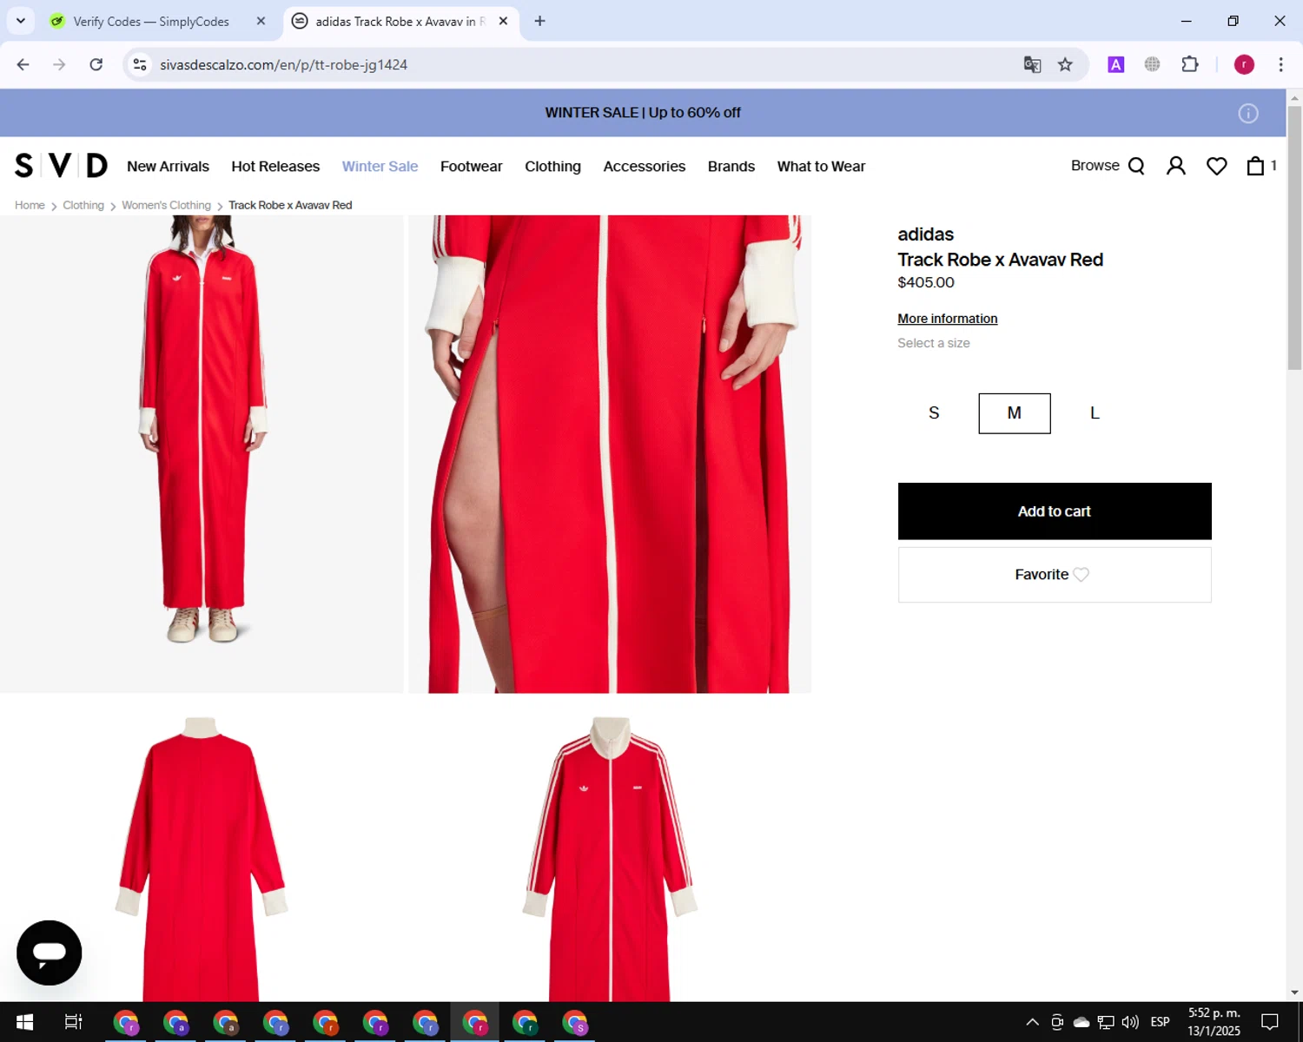Click the OneDrive cloud tray icon
Screen dimensions: 1303x1042
[x=1081, y=1022]
